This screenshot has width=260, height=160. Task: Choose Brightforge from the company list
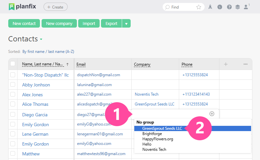[152, 134]
